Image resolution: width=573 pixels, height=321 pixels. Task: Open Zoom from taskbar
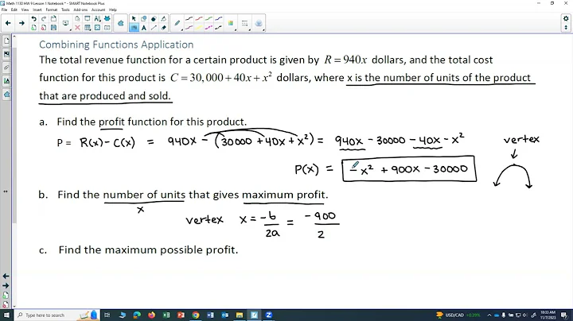pos(269,315)
